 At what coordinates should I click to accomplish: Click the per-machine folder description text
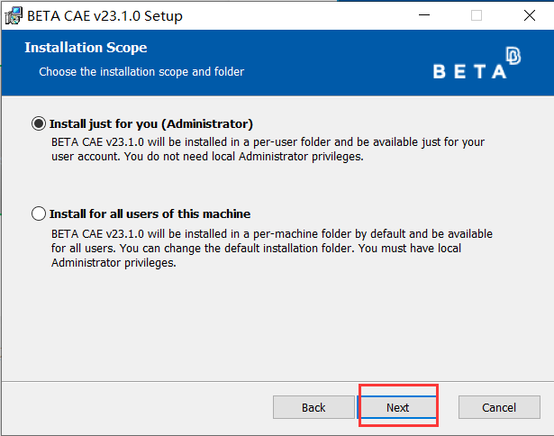pyautogui.click(x=272, y=248)
